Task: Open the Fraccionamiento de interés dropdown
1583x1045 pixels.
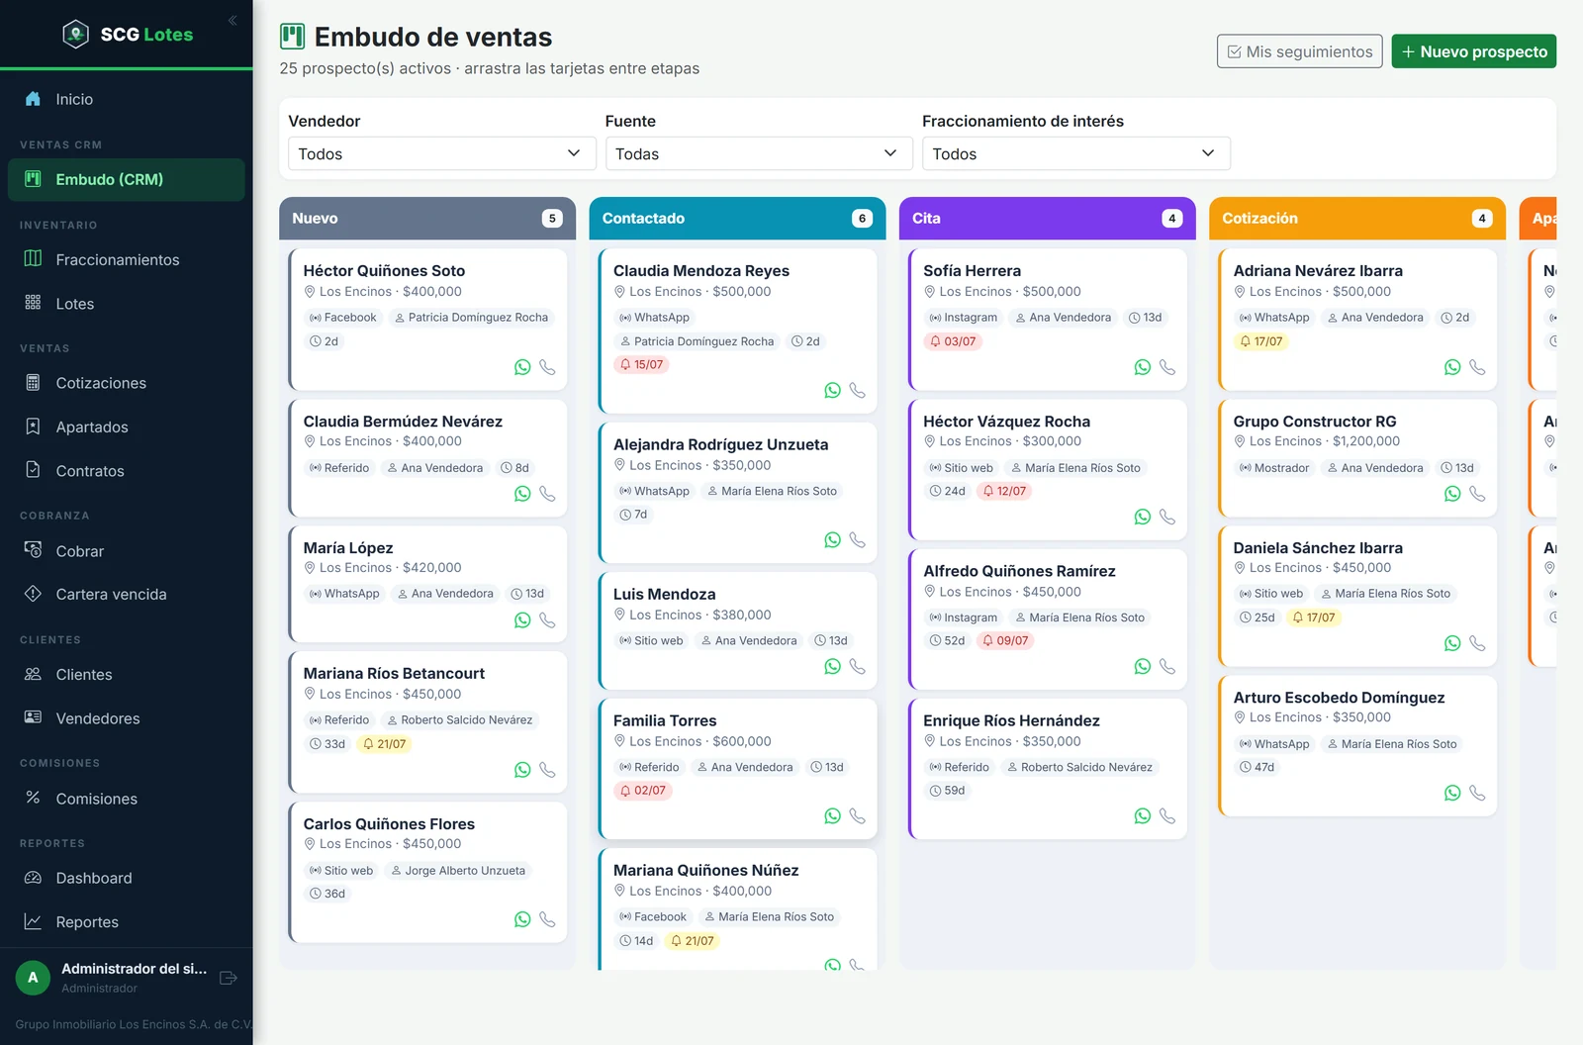Action: tap(1076, 153)
